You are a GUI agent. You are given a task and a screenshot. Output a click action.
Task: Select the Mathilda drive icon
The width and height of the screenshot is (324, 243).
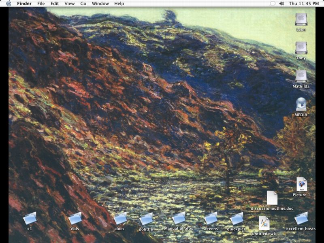pos(301,76)
